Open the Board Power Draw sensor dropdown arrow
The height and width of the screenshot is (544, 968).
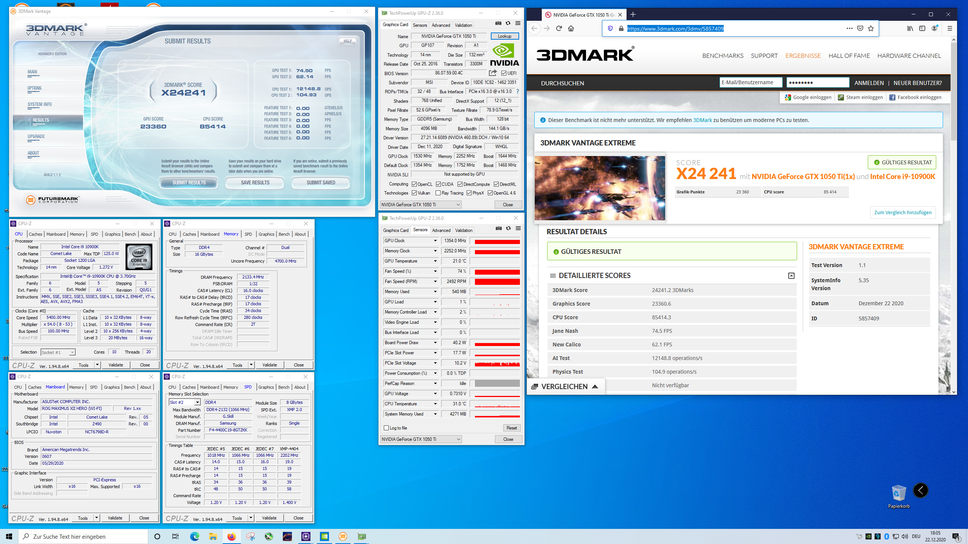click(x=435, y=343)
